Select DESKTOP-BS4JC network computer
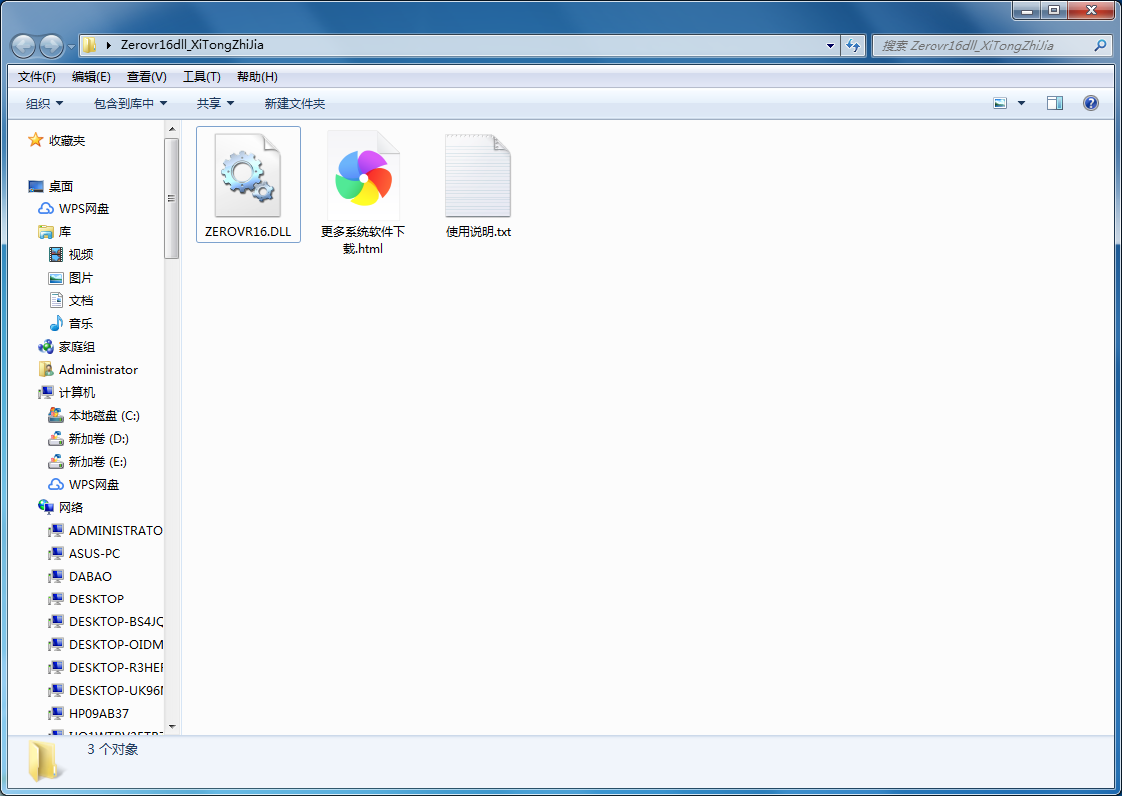1122x796 pixels. (105, 621)
